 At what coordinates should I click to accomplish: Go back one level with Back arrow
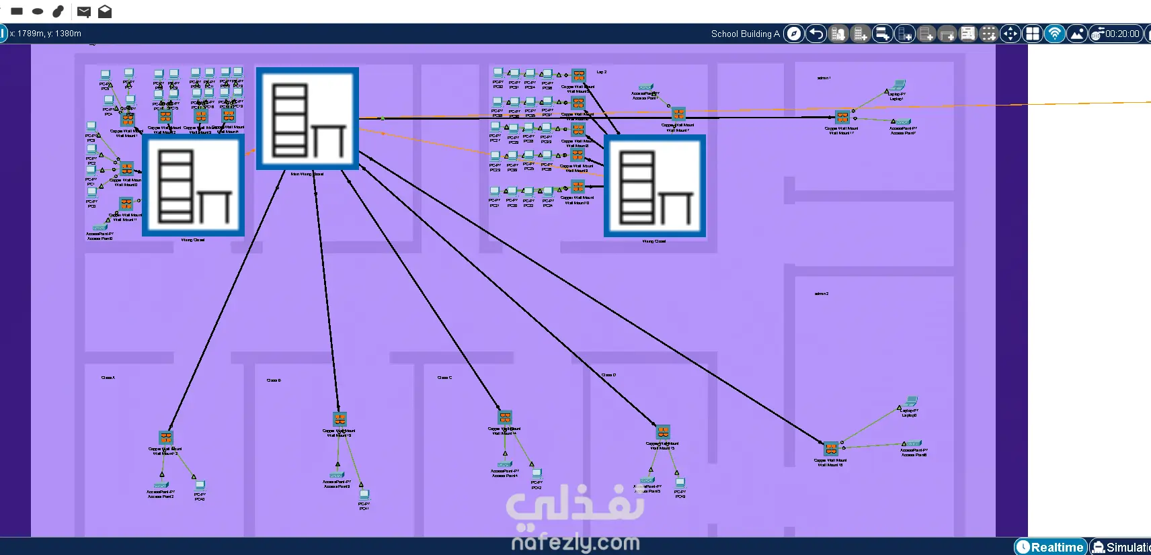coord(816,34)
